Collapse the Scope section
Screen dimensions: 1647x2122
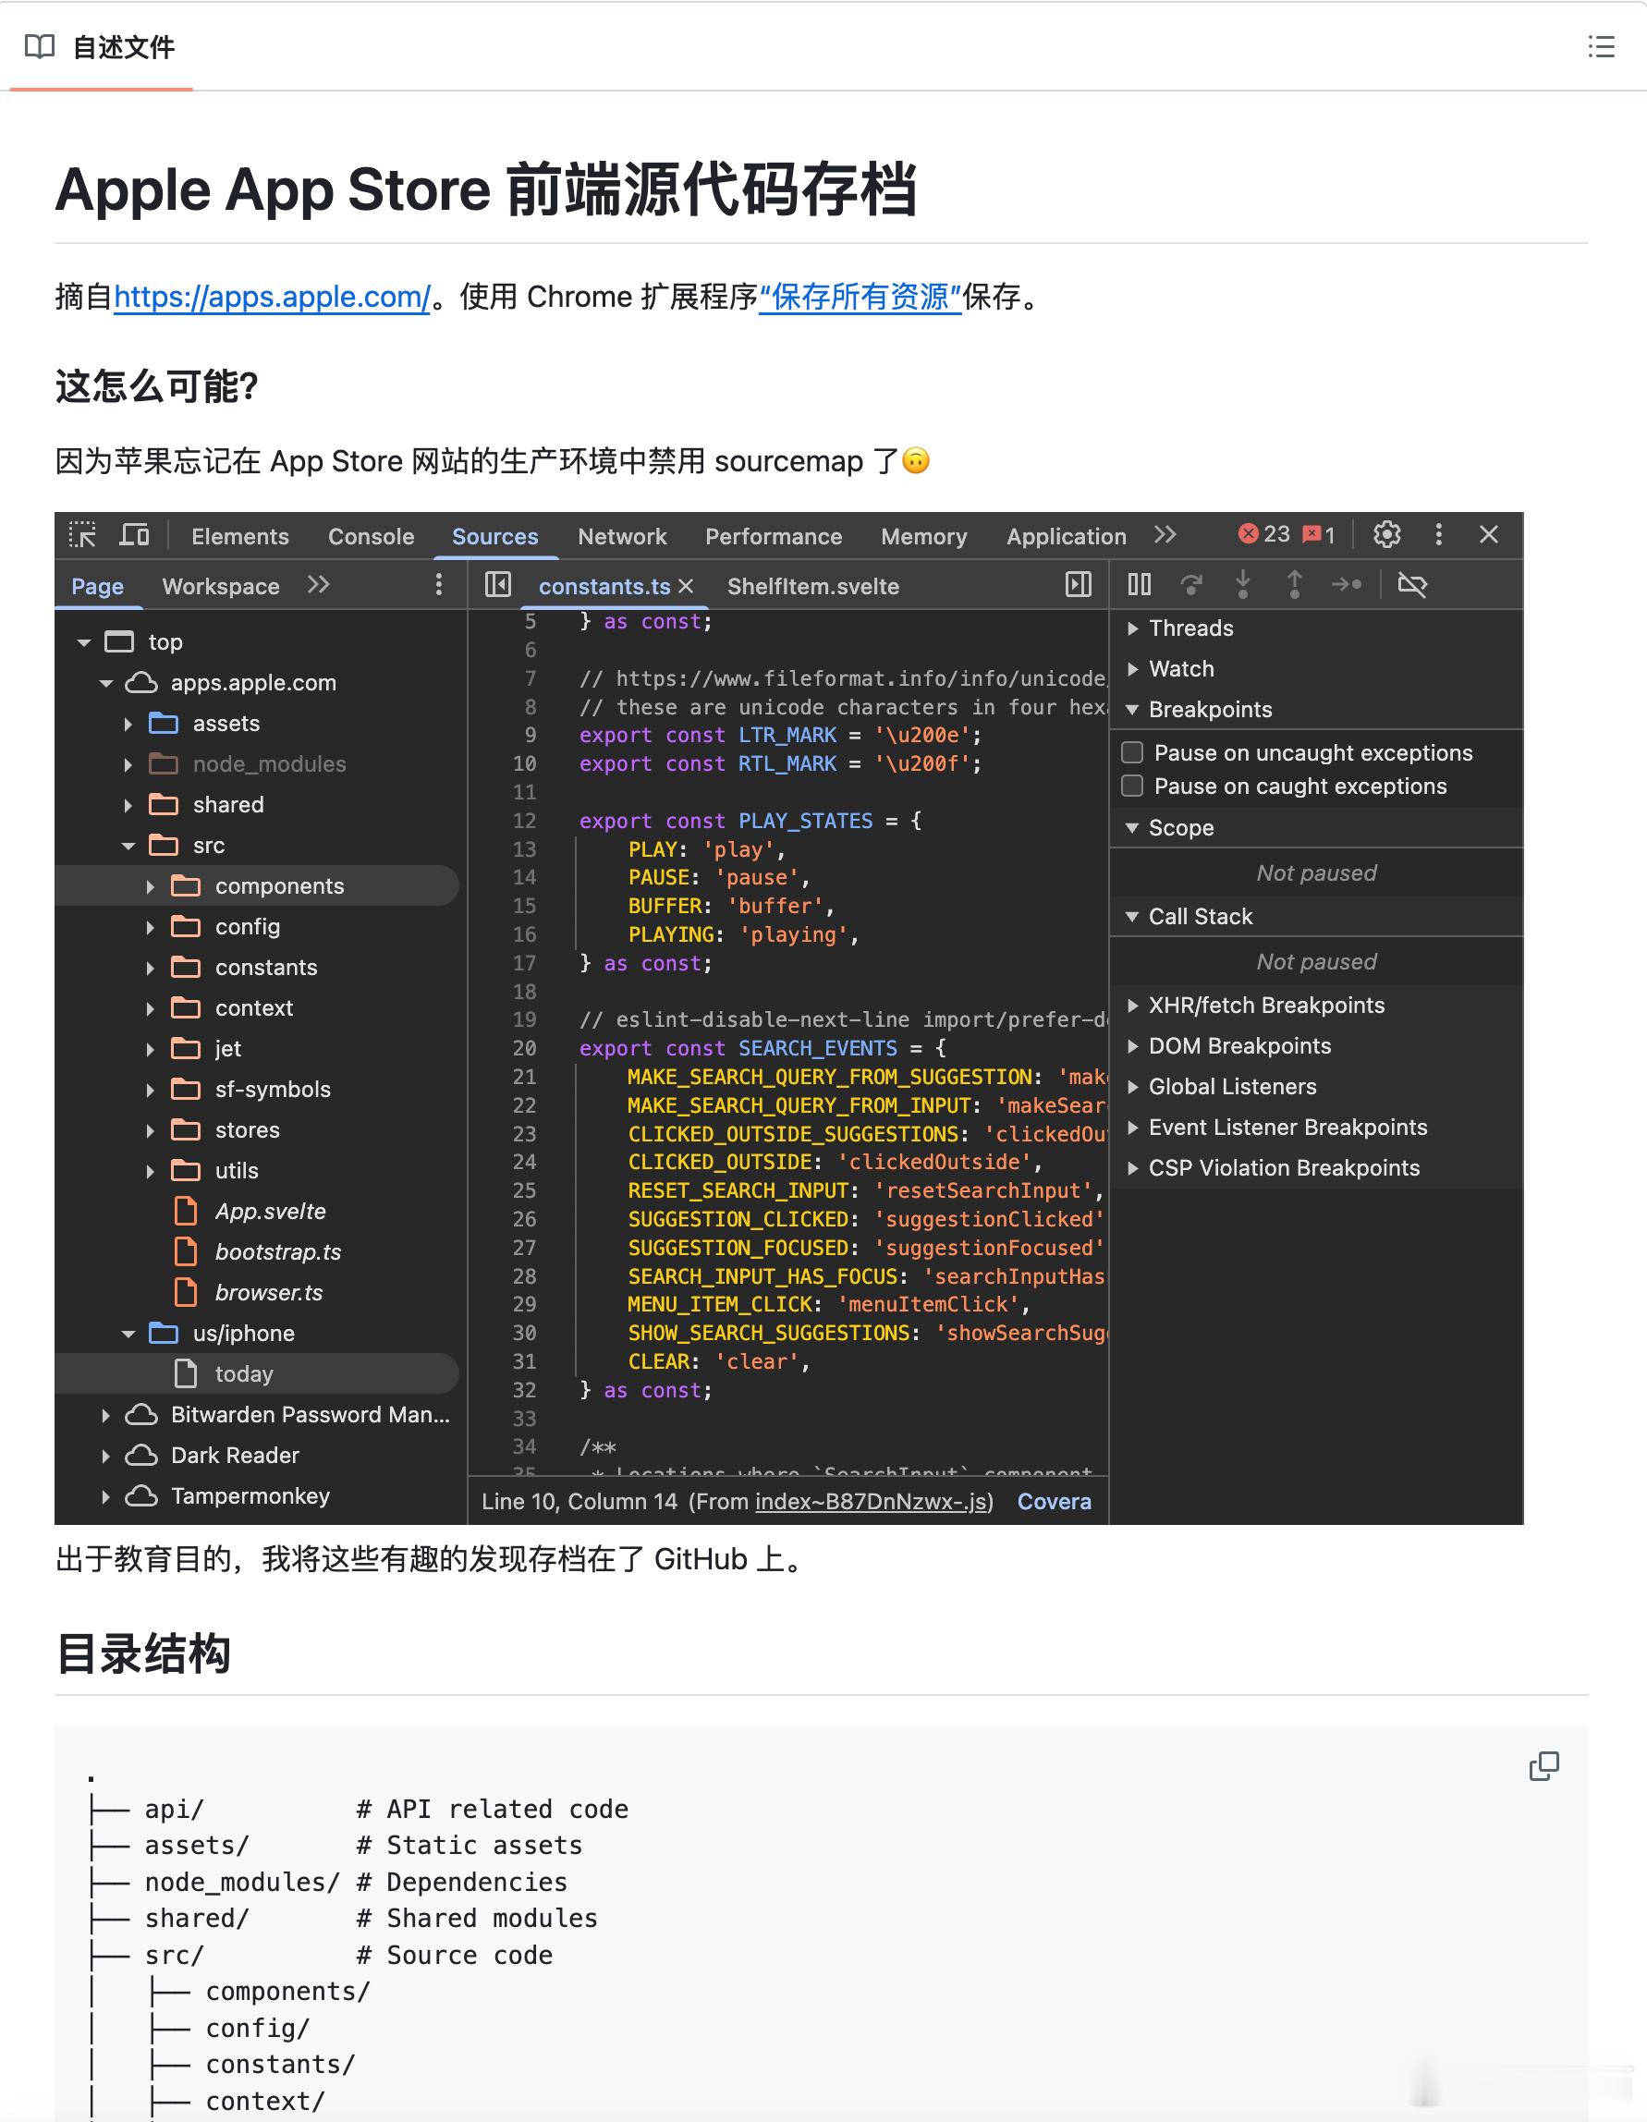[1132, 829]
